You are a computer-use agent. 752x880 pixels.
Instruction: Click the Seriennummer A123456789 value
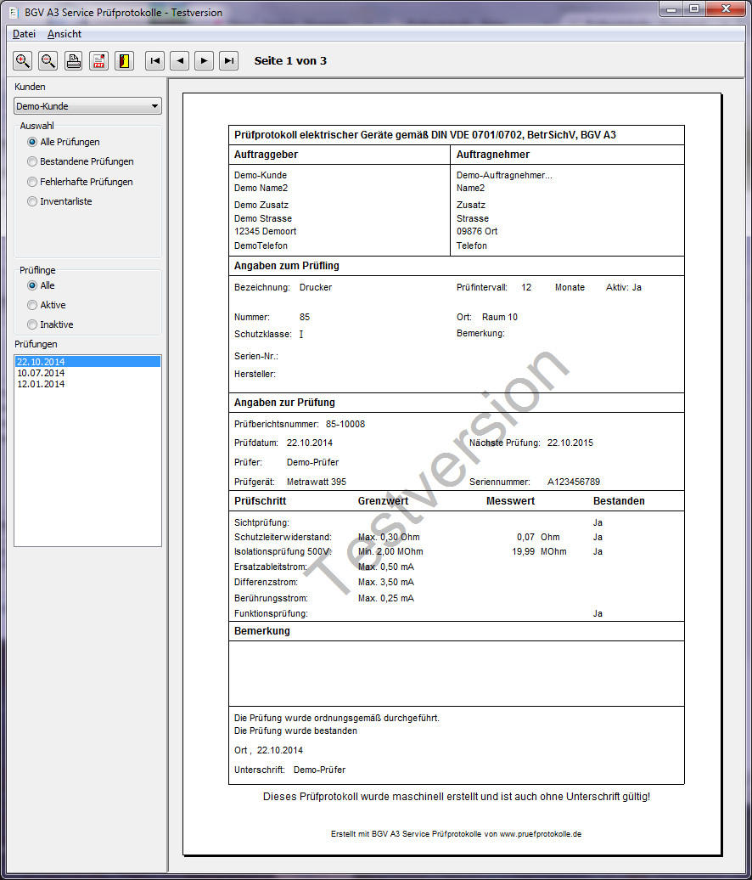click(574, 482)
